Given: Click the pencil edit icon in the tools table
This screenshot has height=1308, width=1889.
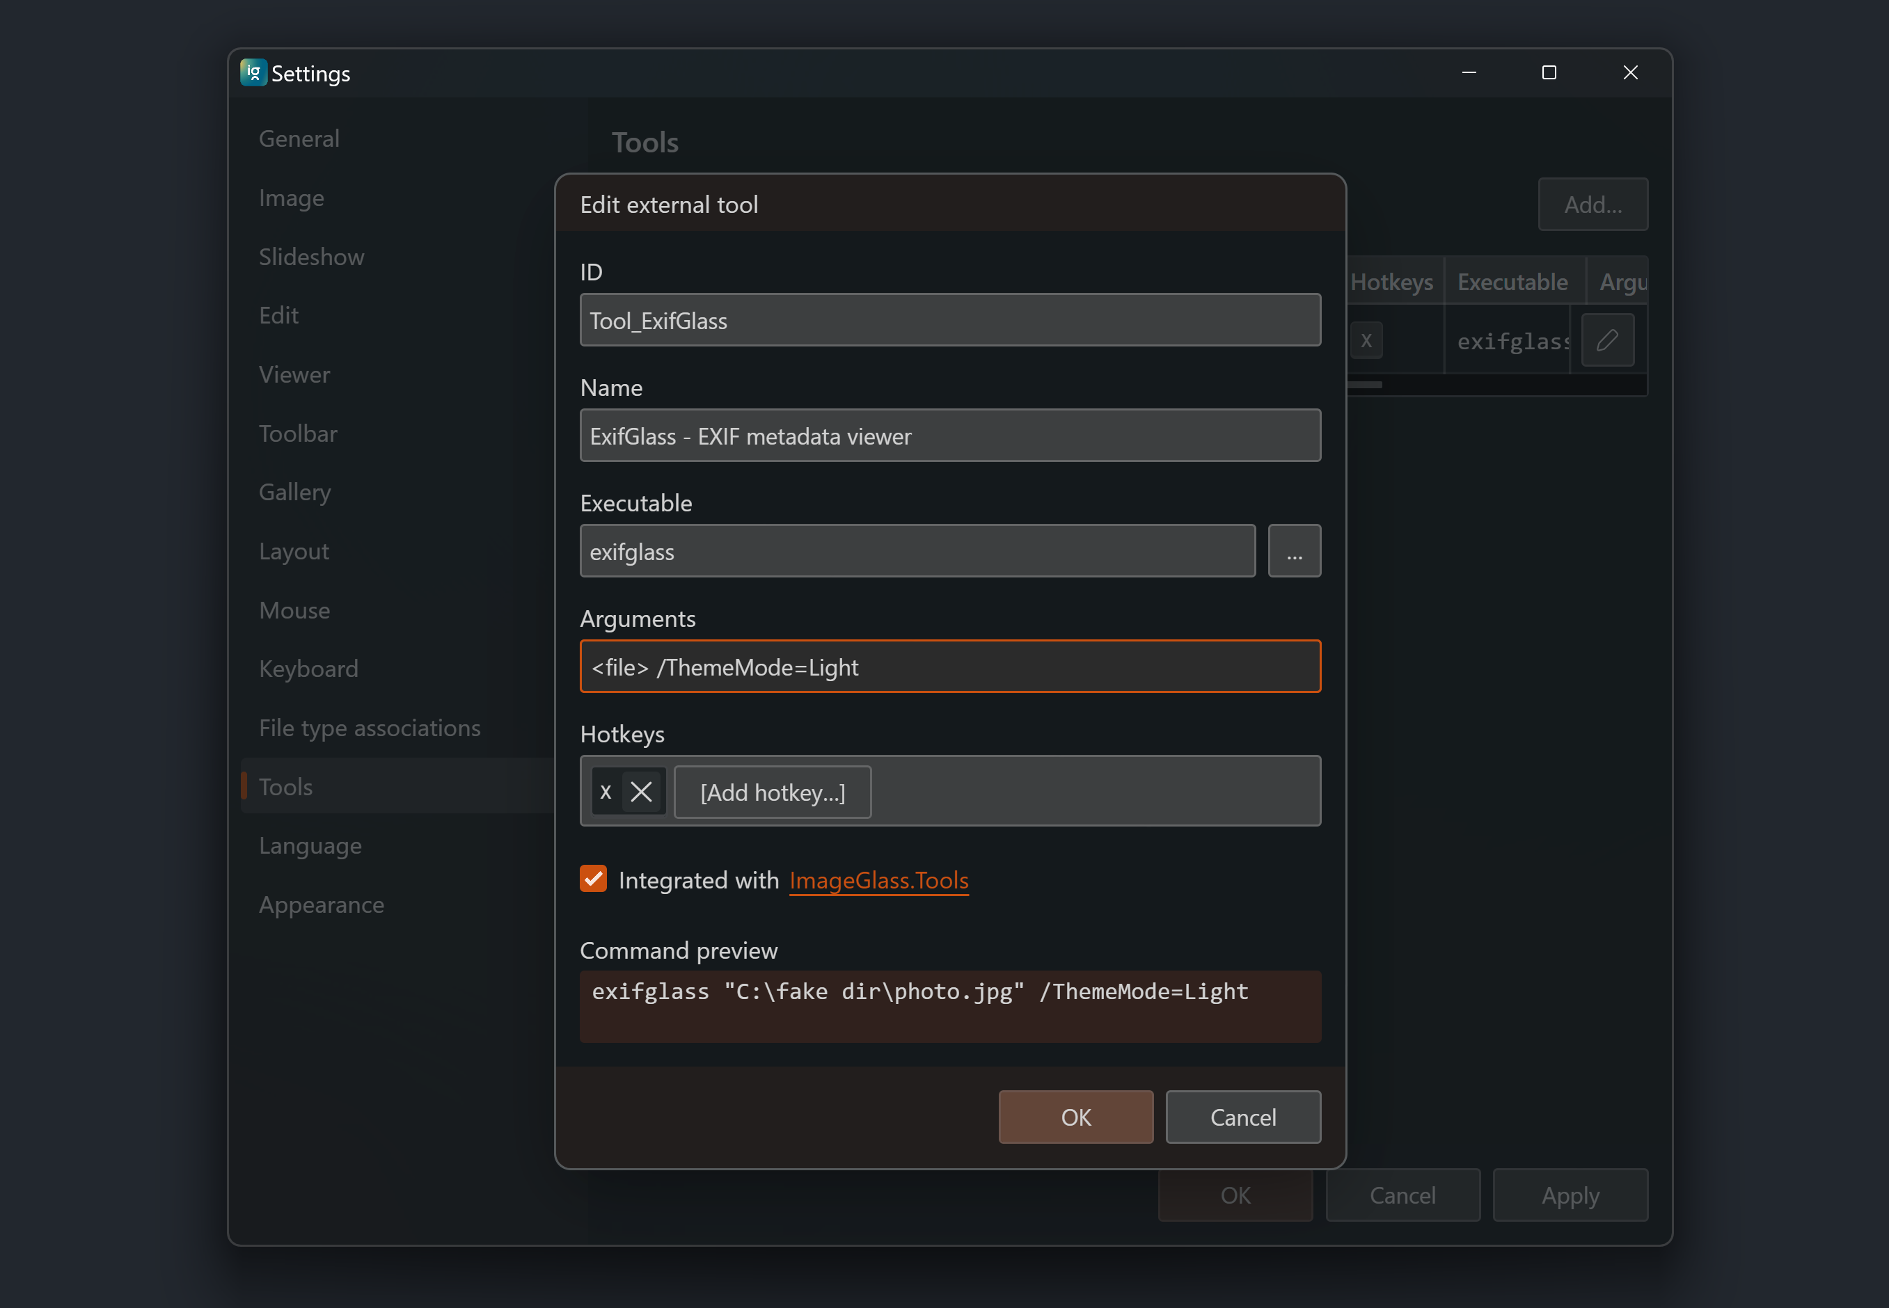Looking at the screenshot, I should [1607, 340].
